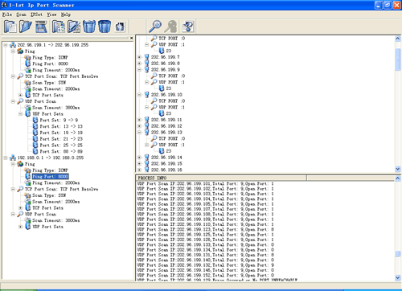Start scan with the magnifier toolbar icon
Viewport: 402px width, 291px height.
pos(155,27)
